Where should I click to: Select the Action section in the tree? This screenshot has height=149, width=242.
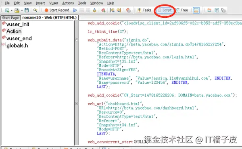[x=14, y=31]
